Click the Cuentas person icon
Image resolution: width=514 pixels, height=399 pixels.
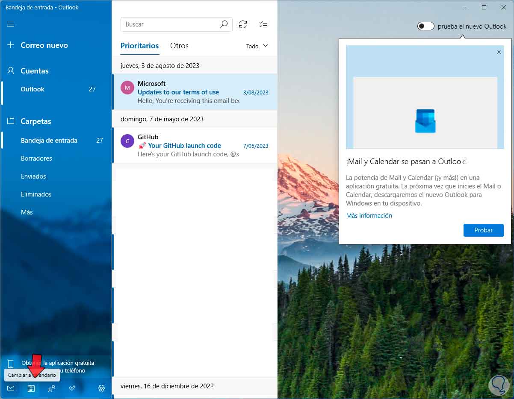[11, 71]
